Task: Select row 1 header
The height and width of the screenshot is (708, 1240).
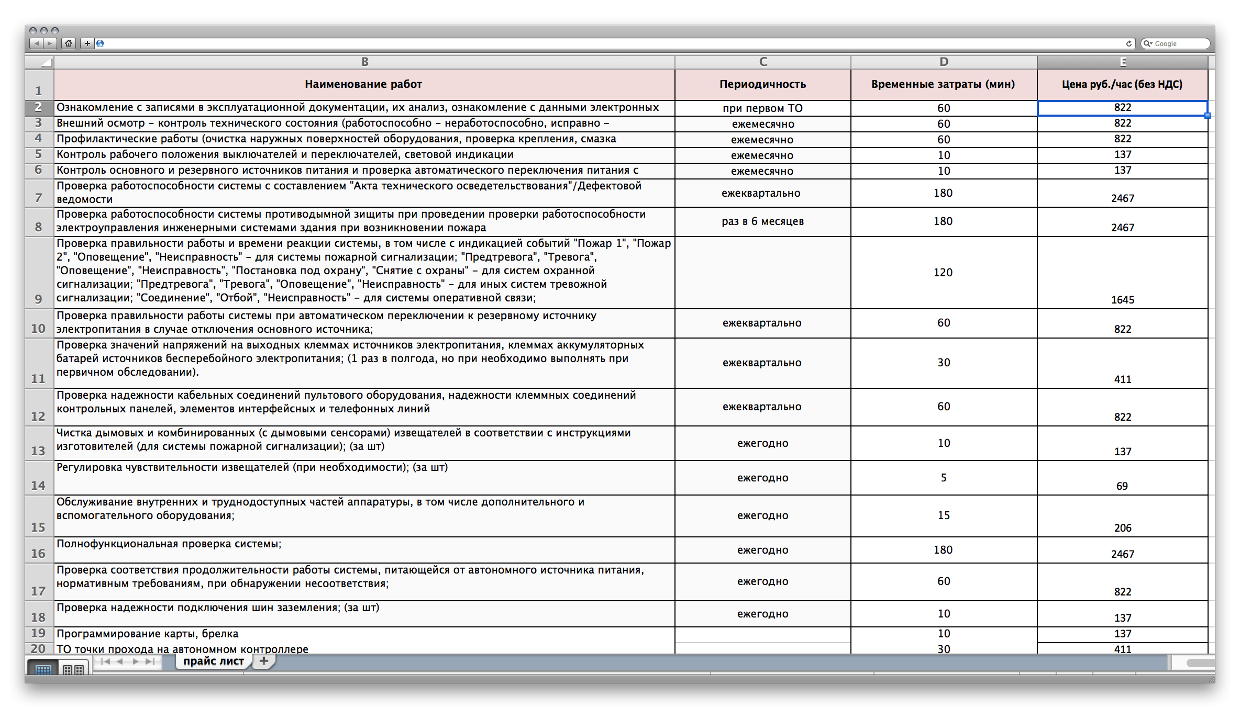Action: tap(39, 85)
